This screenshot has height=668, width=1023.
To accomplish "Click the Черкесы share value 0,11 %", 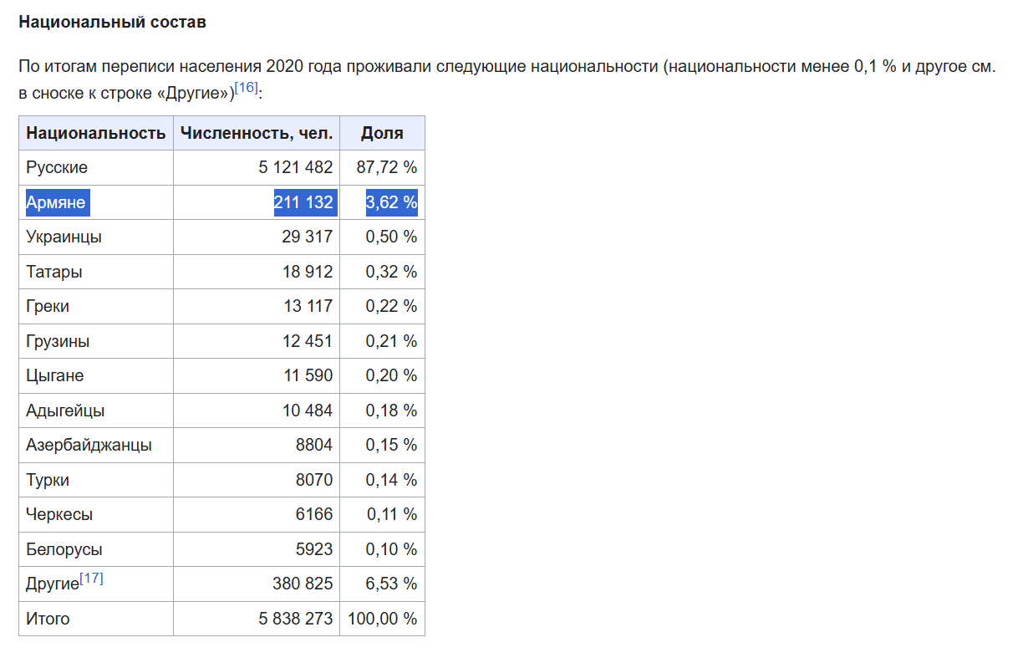I will [x=392, y=514].
